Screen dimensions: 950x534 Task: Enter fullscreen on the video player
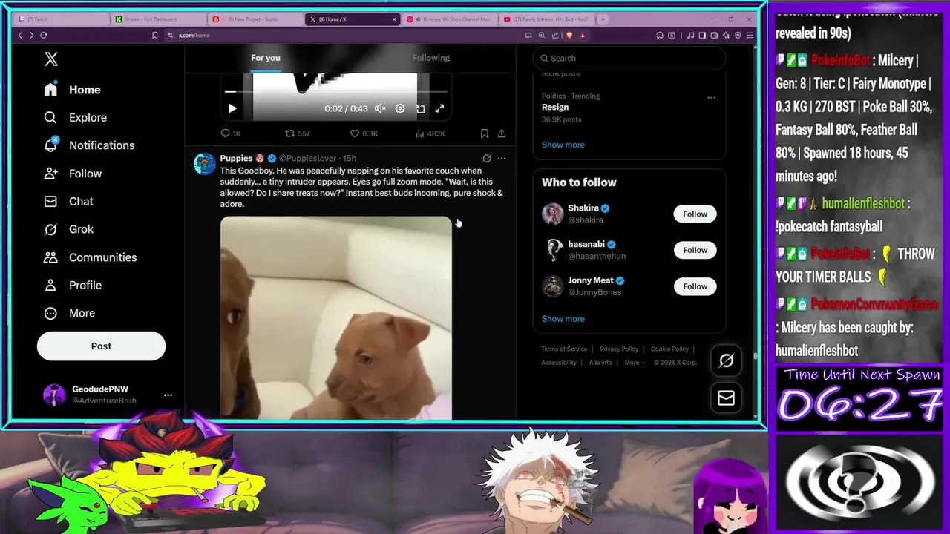(x=439, y=108)
